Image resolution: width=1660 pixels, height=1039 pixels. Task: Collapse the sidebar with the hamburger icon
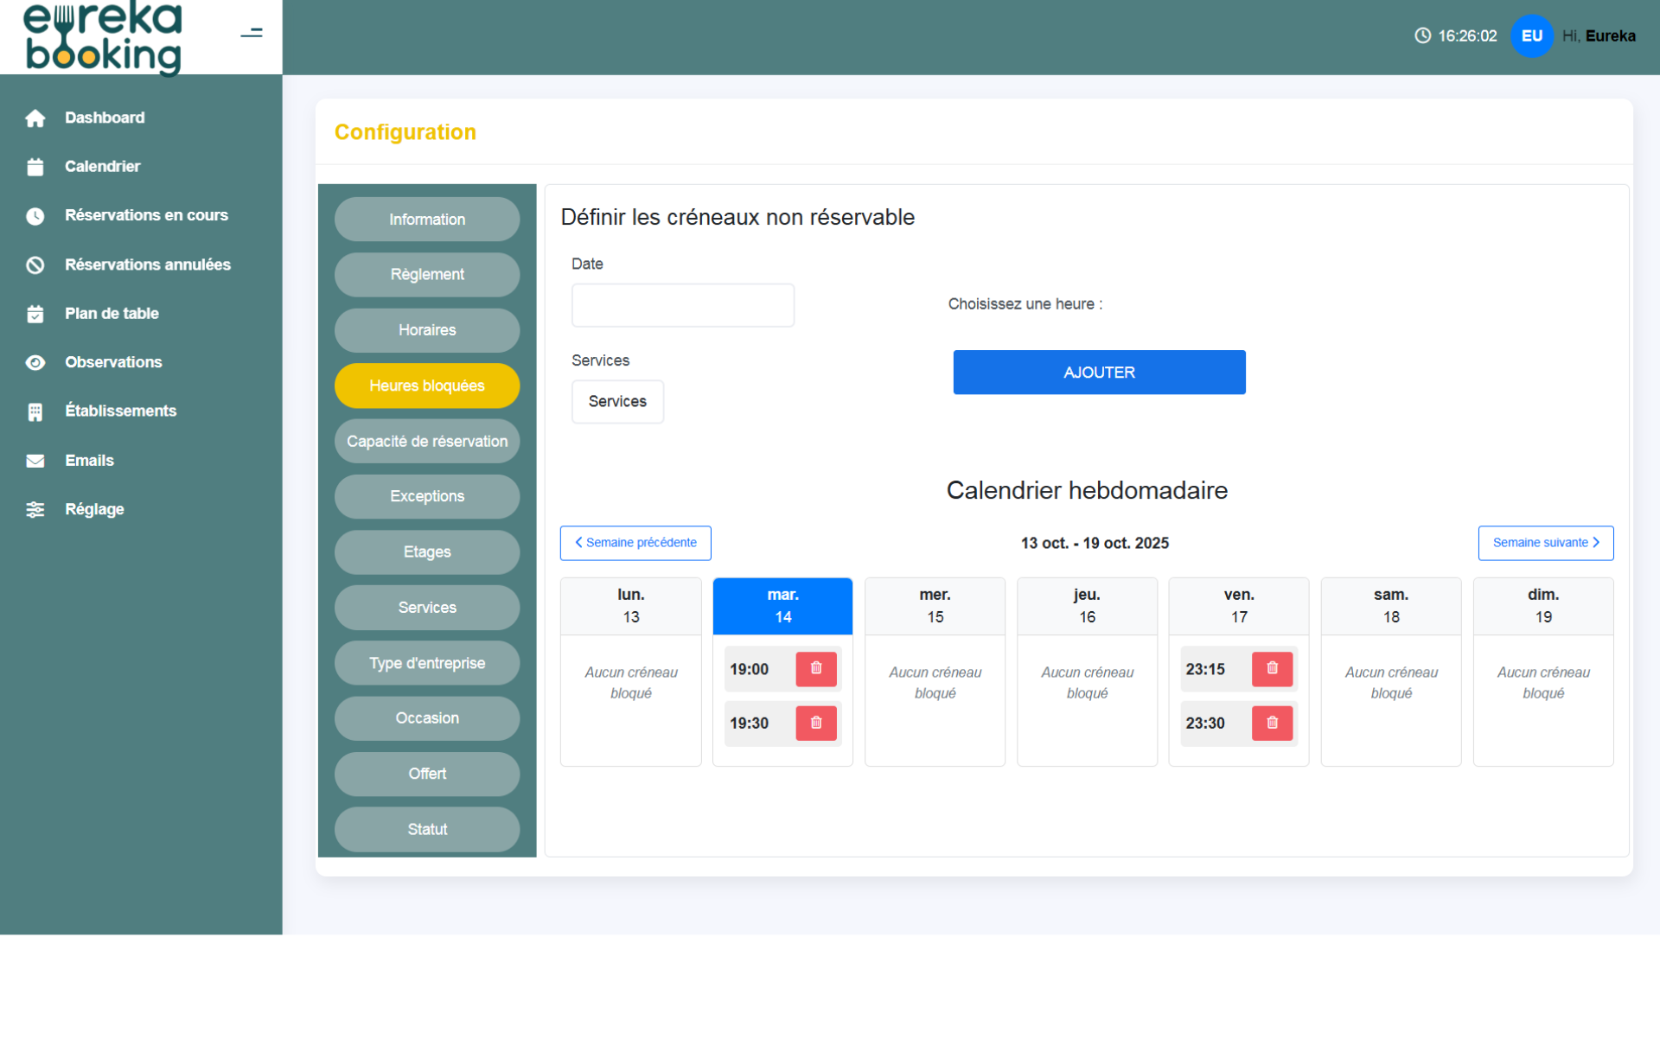pyautogui.click(x=251, y=33)
